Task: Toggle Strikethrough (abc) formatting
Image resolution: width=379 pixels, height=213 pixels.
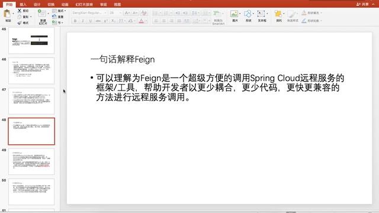Action: [x=98, y=21]
